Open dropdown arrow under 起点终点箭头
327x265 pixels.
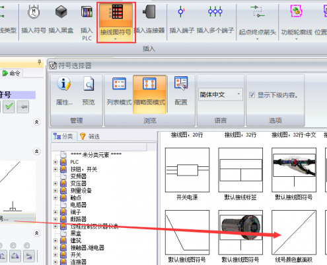click(257, 39)
